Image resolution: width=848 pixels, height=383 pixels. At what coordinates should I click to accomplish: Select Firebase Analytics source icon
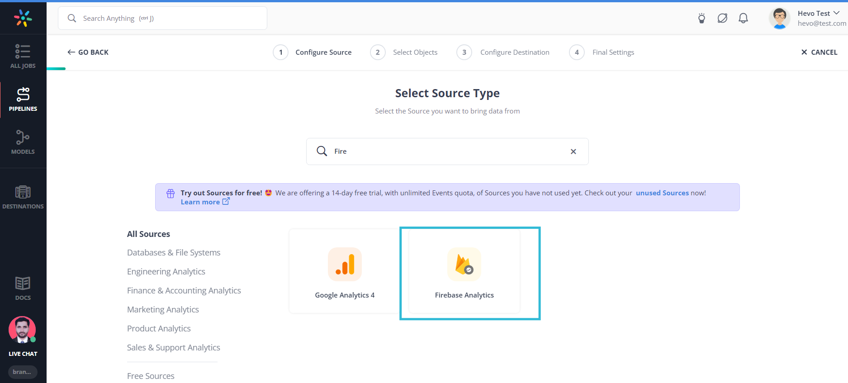(464, 264)
